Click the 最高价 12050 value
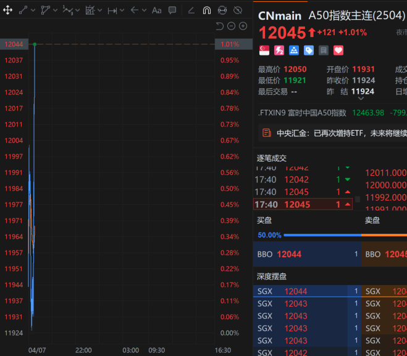The height and width of the screenshot is (356, 407). pyautogui.click(x=295, y=69)
